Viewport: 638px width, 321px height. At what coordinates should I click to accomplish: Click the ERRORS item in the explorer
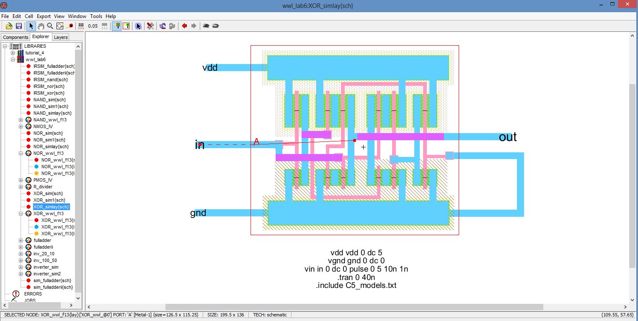pos(33,294)
